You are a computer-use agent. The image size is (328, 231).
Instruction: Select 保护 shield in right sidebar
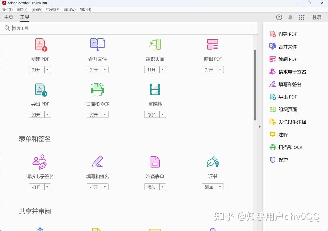278,160
